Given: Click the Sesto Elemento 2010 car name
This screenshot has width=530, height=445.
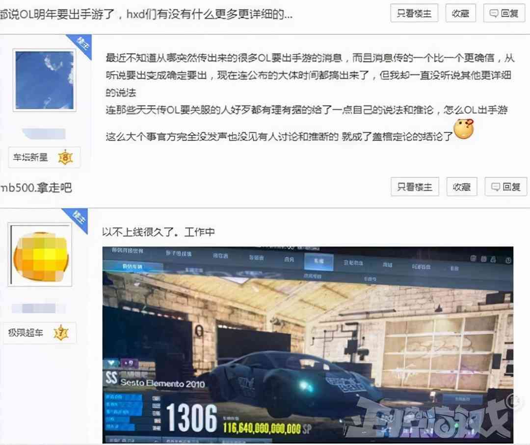Looking at the screenshot, I should (162, 383).
